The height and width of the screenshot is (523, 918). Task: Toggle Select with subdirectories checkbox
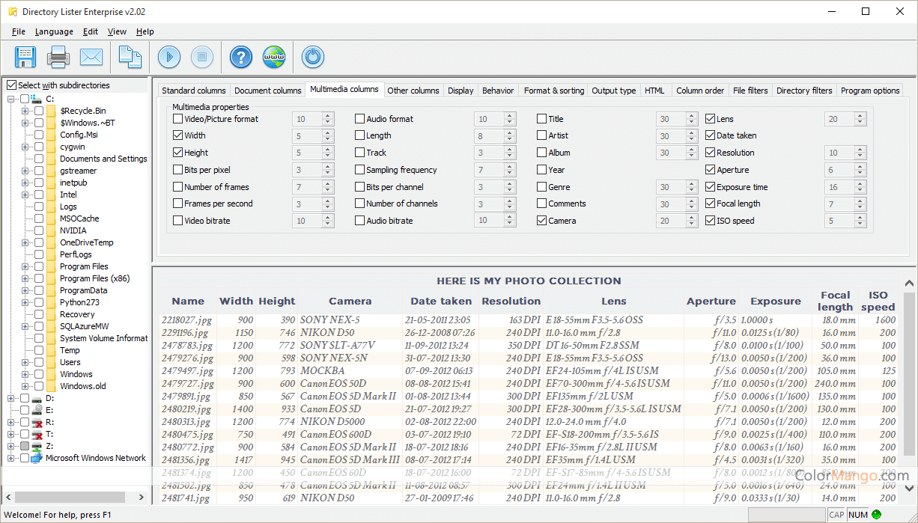point(11,85)
